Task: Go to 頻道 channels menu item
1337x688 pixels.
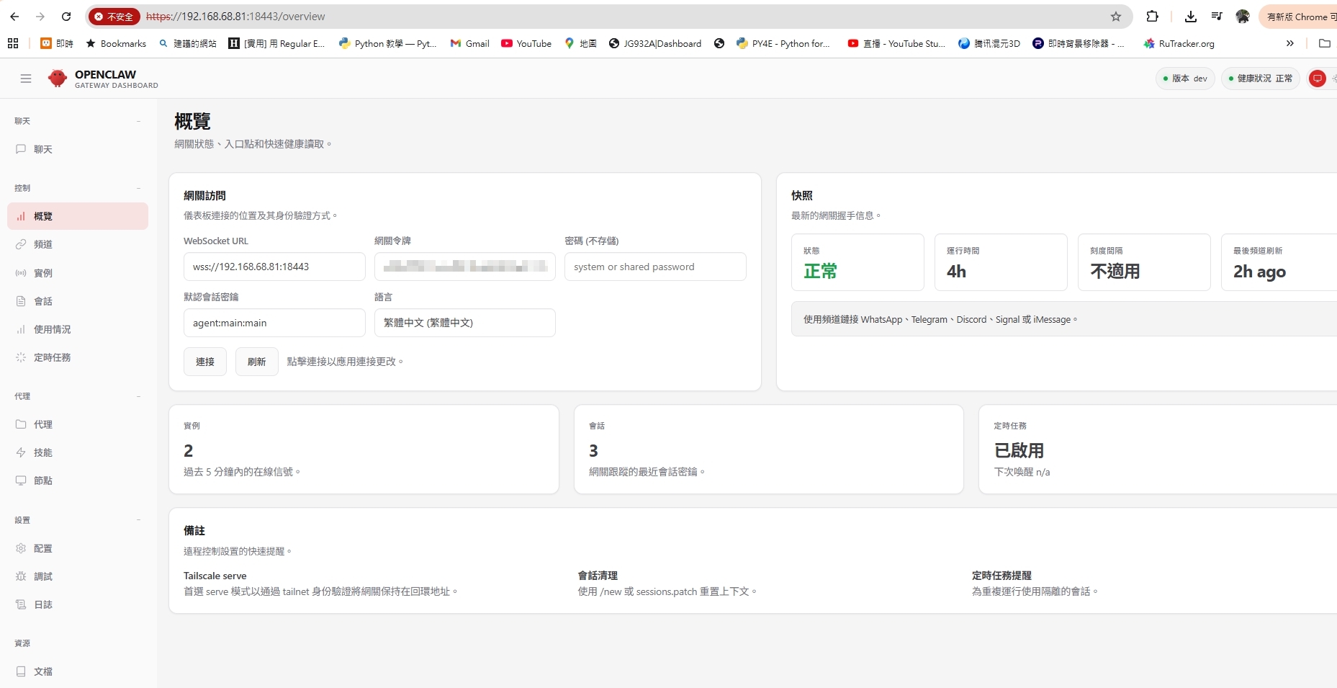Action: (43, 244)
